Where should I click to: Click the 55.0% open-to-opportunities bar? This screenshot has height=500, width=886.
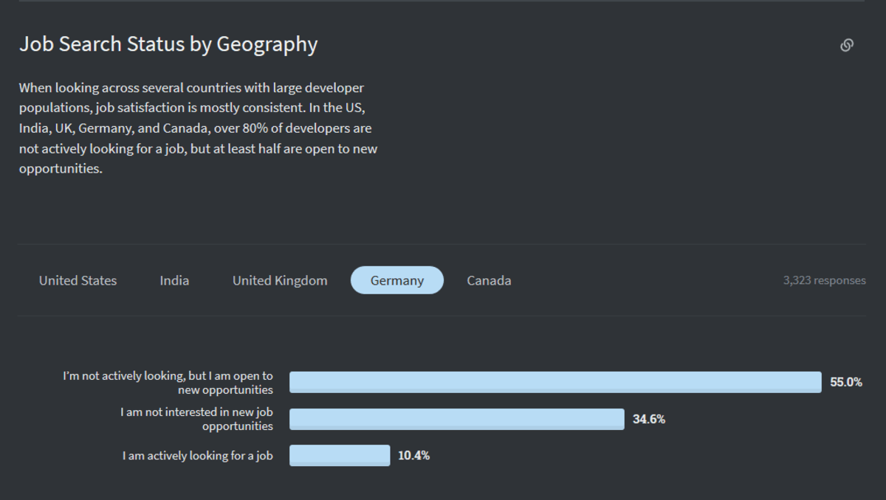[555, 382]
